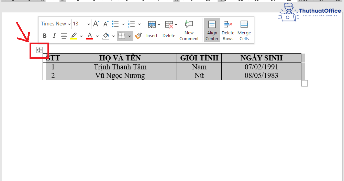The width and height of the screenshot is (344, 181).
Task: Click the row number 2 cell
Action: point(53,76)
